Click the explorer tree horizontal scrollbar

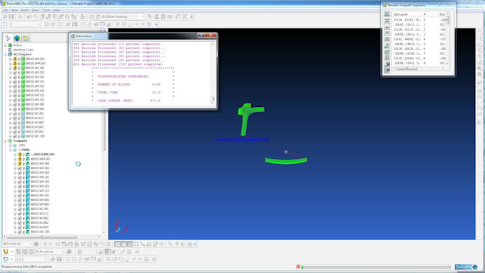coord(52,237)
